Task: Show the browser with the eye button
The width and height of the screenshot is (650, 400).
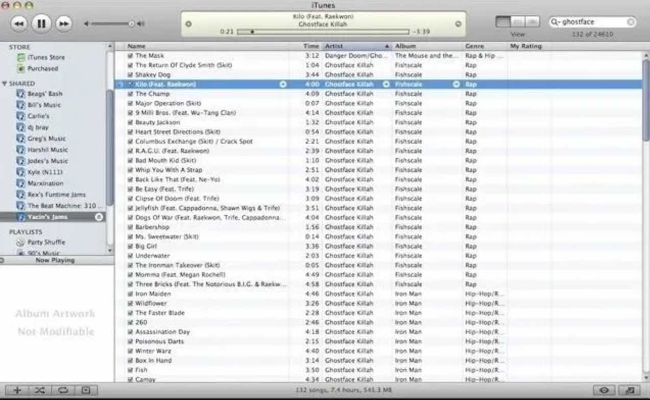Action: coord(604,390)
